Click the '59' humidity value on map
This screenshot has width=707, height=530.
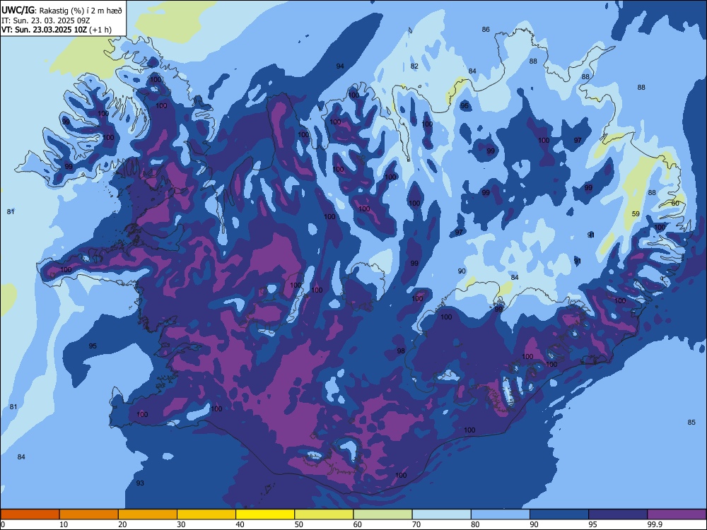click(x=636, y=213)
